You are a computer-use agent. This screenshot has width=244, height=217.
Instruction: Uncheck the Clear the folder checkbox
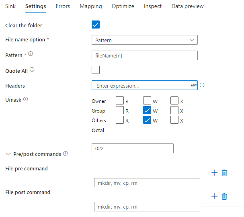coord(96,25)
